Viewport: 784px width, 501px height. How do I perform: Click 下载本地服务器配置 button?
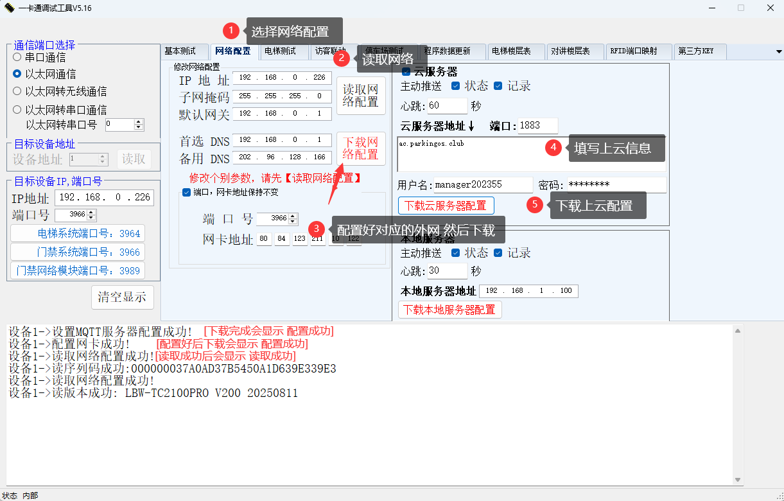[x=450, y=310]
